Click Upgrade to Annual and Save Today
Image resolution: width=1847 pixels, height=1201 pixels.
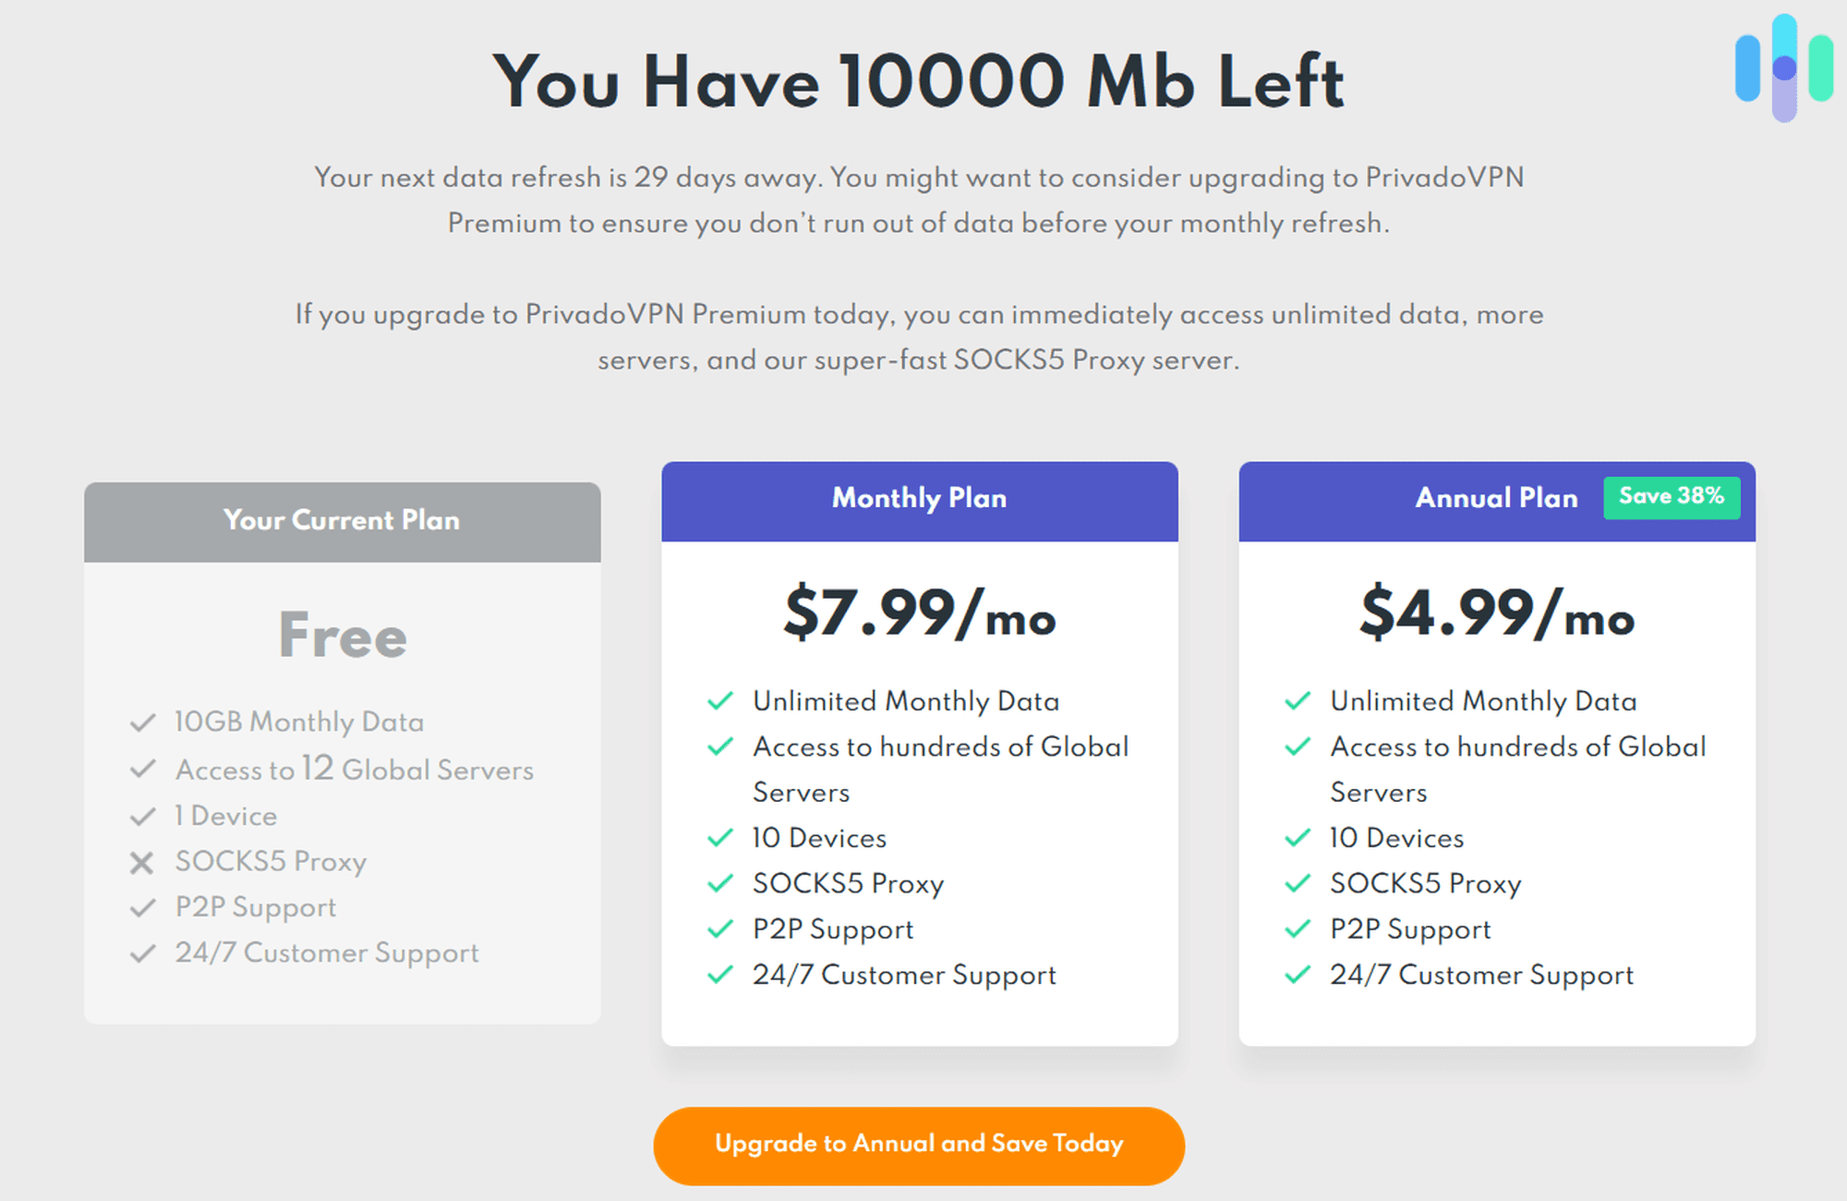click(x=919, y=1144)
